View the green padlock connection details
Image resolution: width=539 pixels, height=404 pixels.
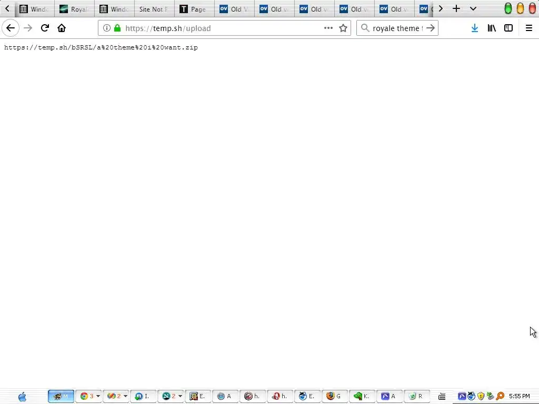(117, 28)
